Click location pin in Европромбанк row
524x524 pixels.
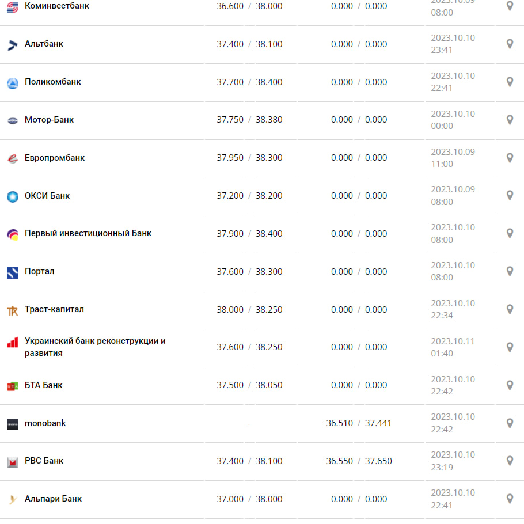click(510, 157)
